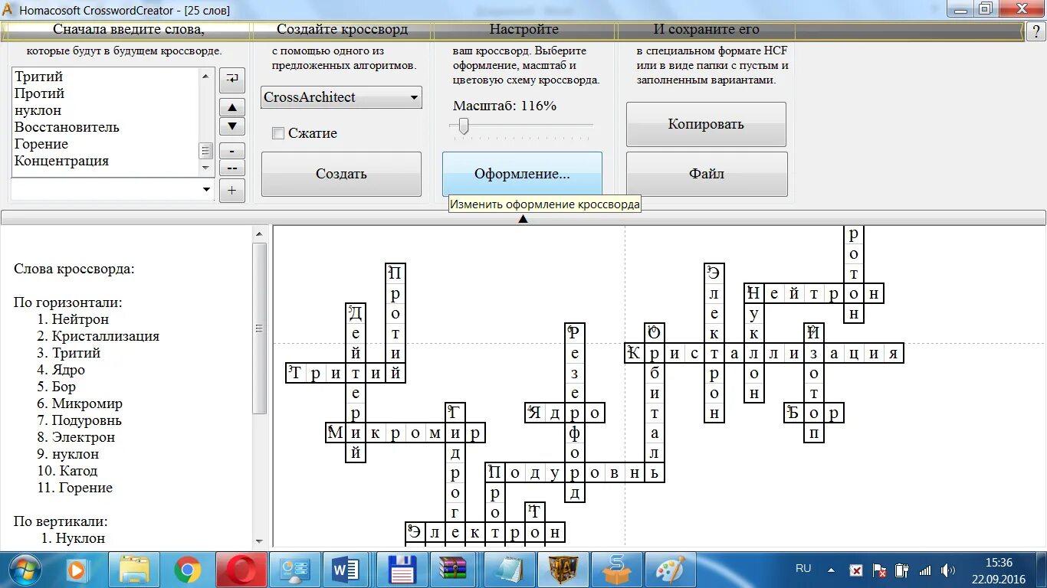Viewport: 1047px width, 588px height.
Task: Move selected word up in list
Action: (232, 107)
